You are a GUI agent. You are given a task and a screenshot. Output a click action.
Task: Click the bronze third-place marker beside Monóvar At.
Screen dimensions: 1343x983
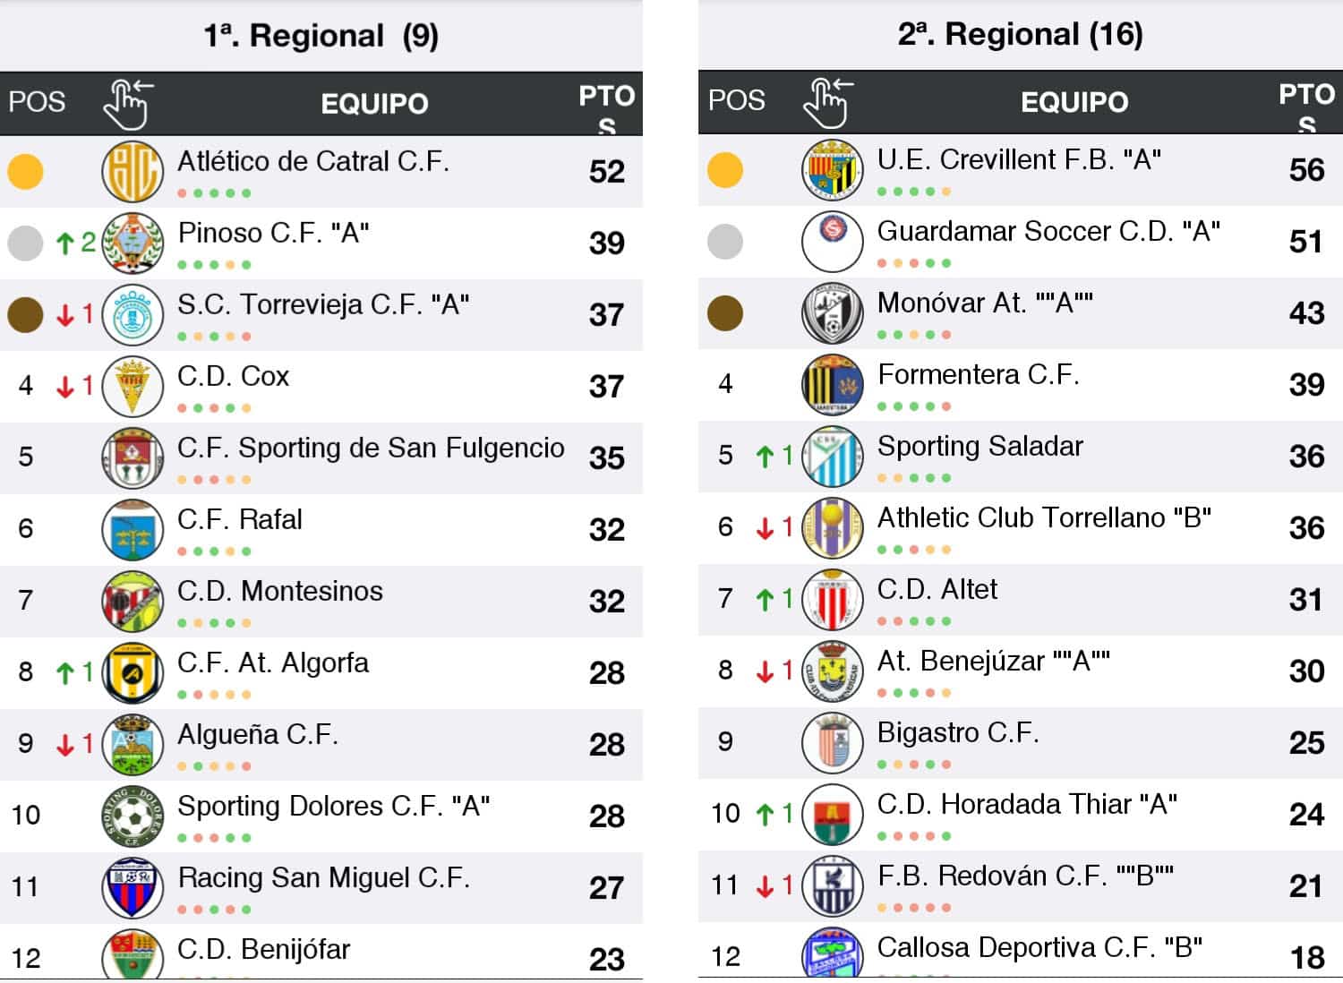pos(724,312)
